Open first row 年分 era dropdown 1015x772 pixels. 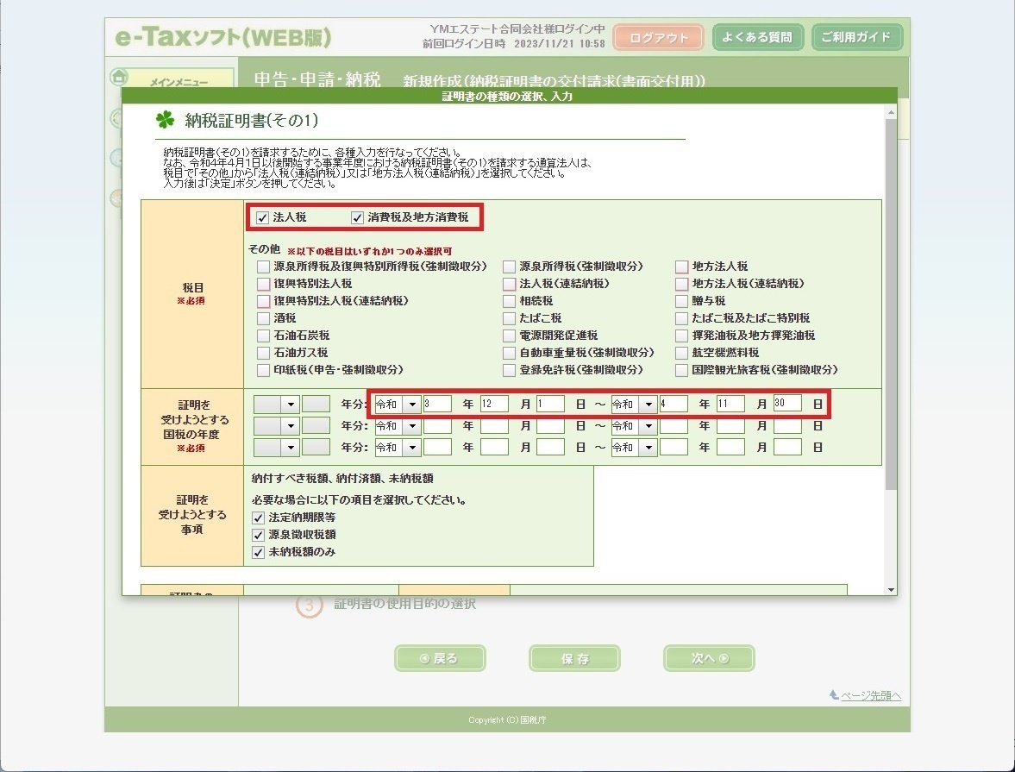pyautogui.click(x=277, y=405)
